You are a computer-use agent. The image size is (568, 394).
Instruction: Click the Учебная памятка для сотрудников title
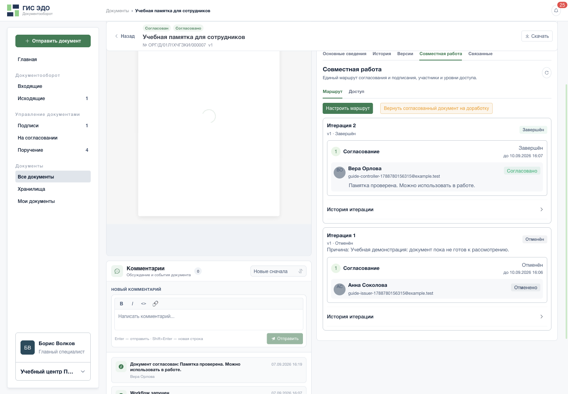[x=194, y=37]
